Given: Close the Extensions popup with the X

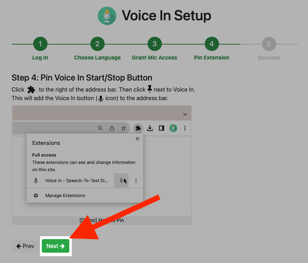Looking at the screenshot, I should coord(137,139).
